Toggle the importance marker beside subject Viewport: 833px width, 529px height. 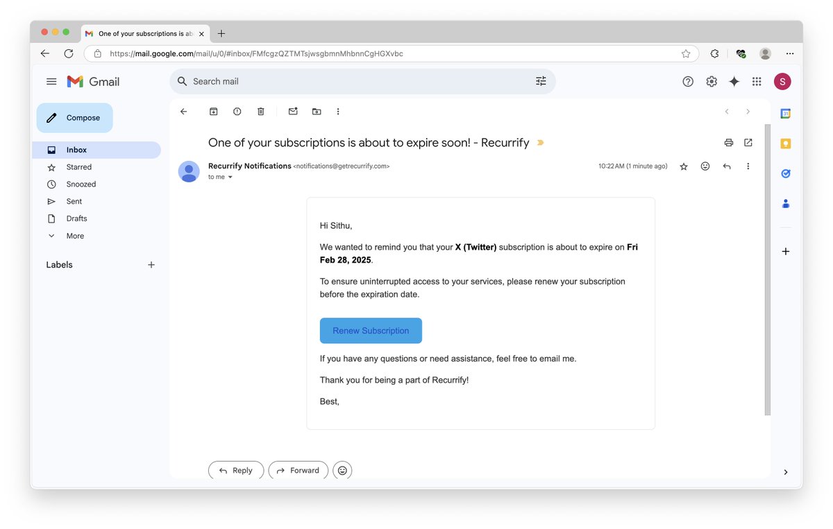(540, 143)
